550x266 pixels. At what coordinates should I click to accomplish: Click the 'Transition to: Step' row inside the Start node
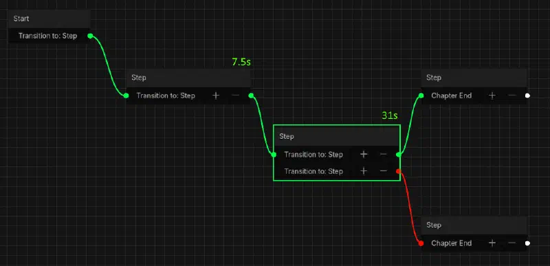49,36
